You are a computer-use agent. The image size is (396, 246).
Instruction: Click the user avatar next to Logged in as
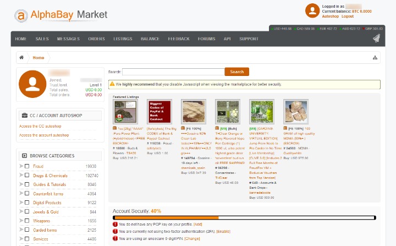coord(312,10)
